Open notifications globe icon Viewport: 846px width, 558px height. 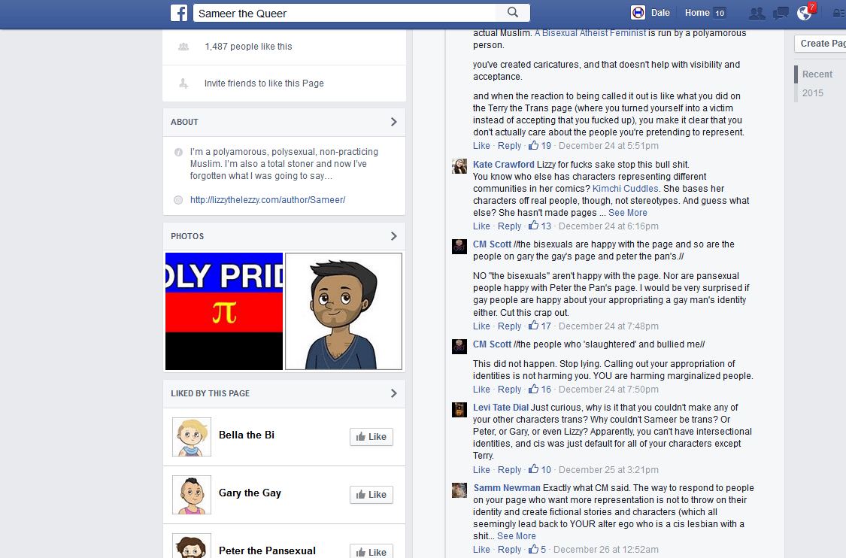pos(804,13)
